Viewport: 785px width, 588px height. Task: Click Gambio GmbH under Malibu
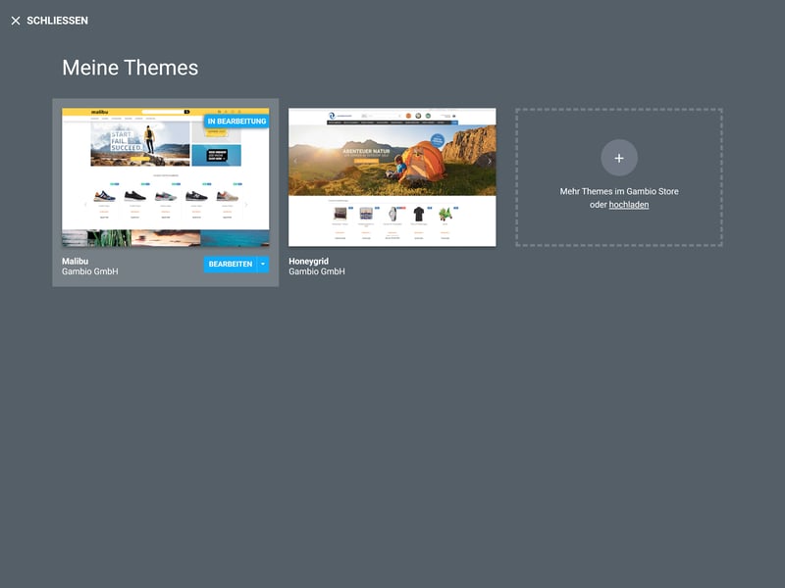click(90, 271)
